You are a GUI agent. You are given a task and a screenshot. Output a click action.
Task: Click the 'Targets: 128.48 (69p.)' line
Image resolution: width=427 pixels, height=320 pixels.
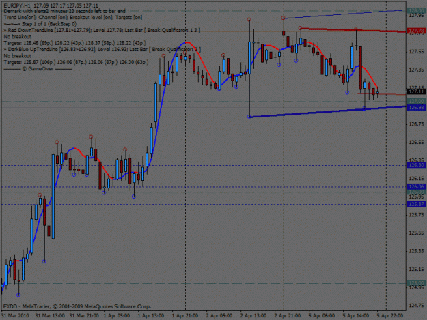(x=75, y=43)
